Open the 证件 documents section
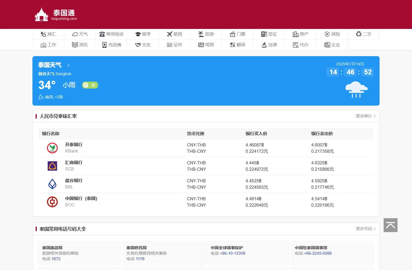The height and width of the screenshot is (270, 412). pos(174,45)
